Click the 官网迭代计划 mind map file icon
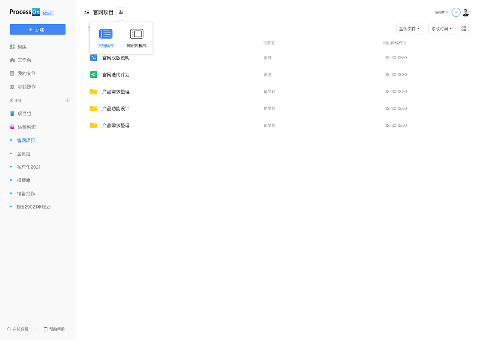This screenshot has width=478, height=340. 94,75
